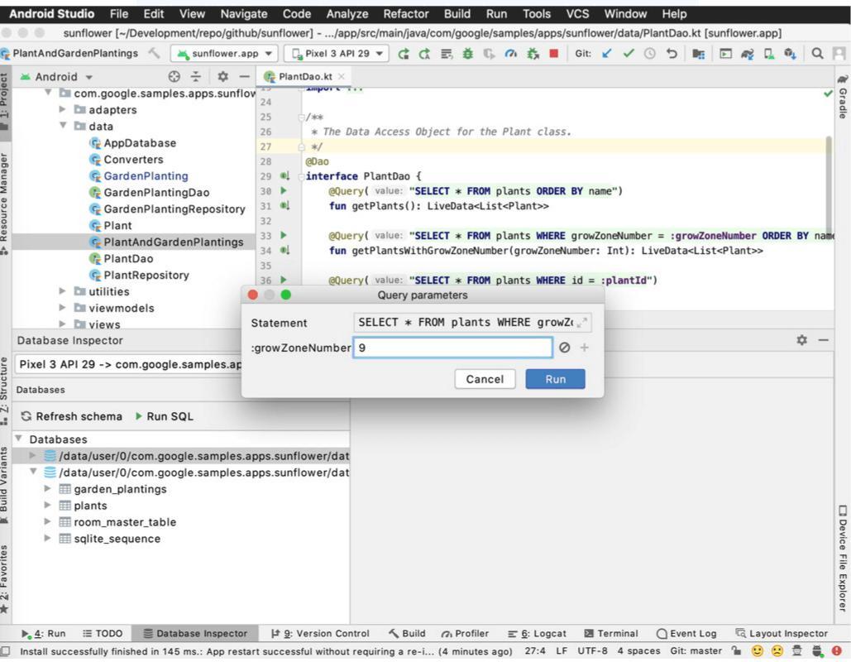Click the Git update project arrow
Viewport: 851px width, 662px height.
[x=607, y=54]
